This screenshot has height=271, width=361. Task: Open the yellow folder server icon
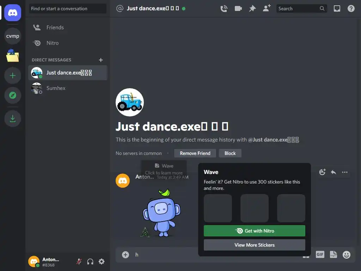coord(13,55)
